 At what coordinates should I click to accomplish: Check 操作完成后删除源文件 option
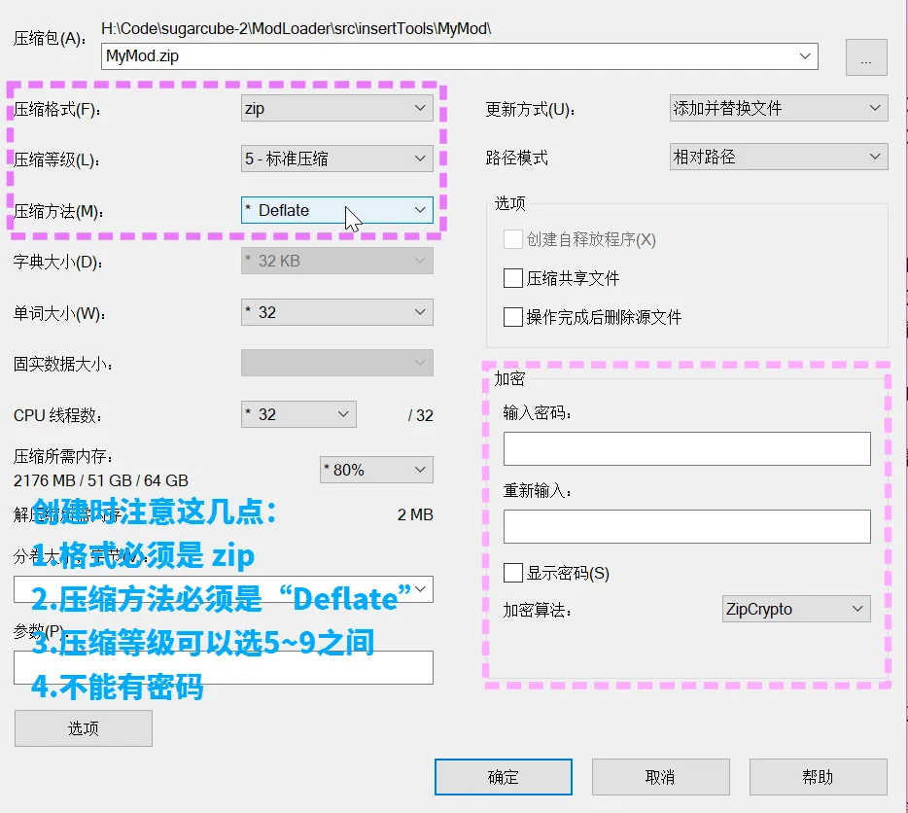513,317
